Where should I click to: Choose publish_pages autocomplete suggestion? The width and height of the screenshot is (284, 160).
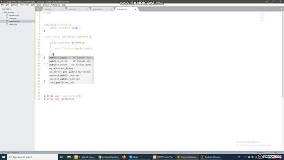pyautogui.click(x=71, y=58)
